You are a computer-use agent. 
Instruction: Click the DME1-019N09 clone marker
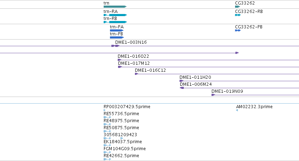tap(213, 95)
